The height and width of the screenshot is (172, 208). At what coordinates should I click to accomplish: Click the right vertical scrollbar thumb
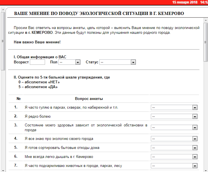pos(205,42)
